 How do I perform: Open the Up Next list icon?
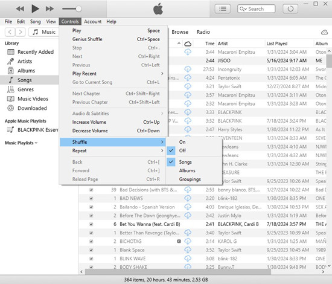point(223,9)
